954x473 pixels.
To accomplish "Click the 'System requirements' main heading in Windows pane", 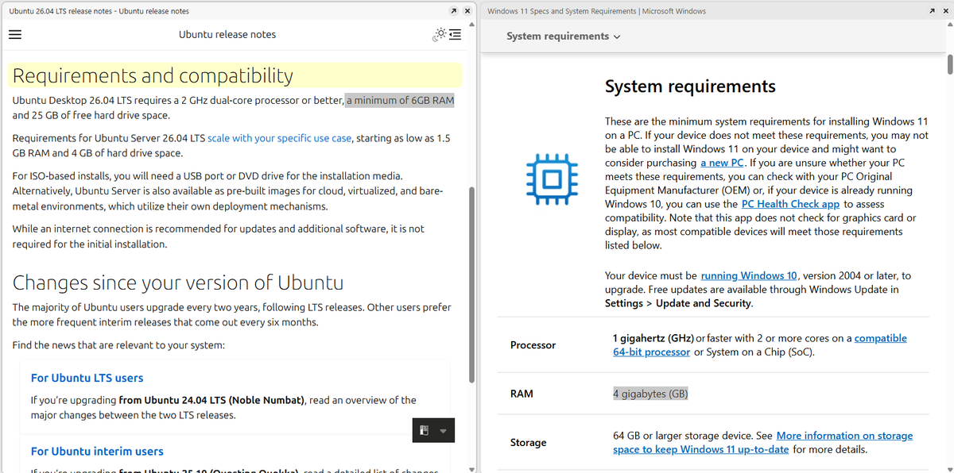I will tap(690, 87).
